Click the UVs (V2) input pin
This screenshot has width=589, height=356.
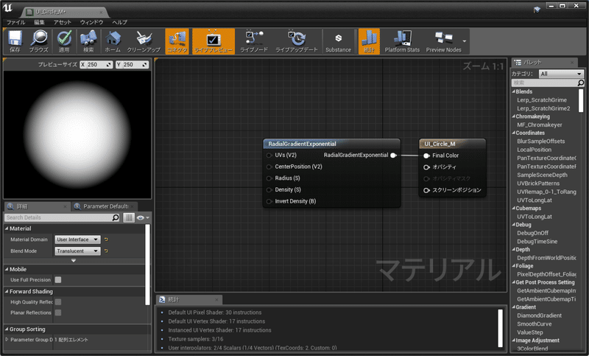click(x=269, y=156)
